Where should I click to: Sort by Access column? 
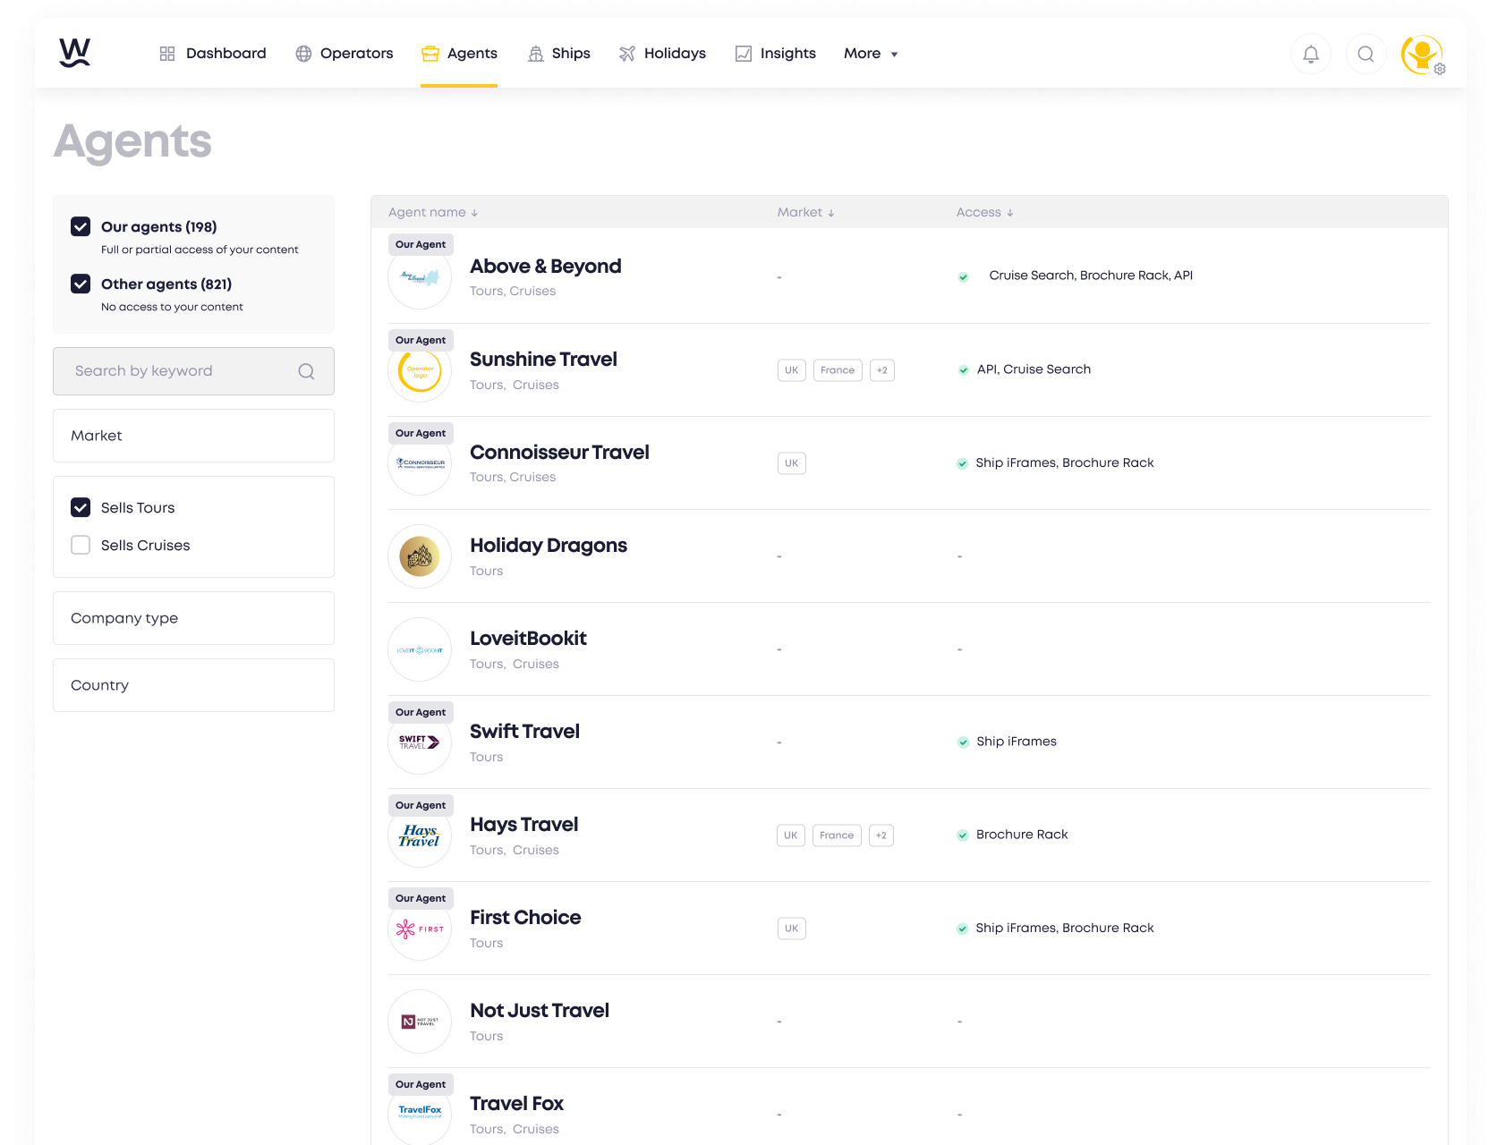click(984, 212)
